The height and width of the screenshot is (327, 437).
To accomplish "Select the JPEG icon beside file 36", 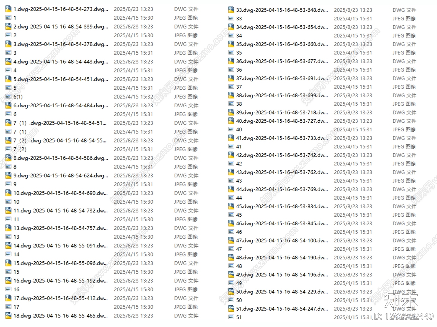I will 231,70.
